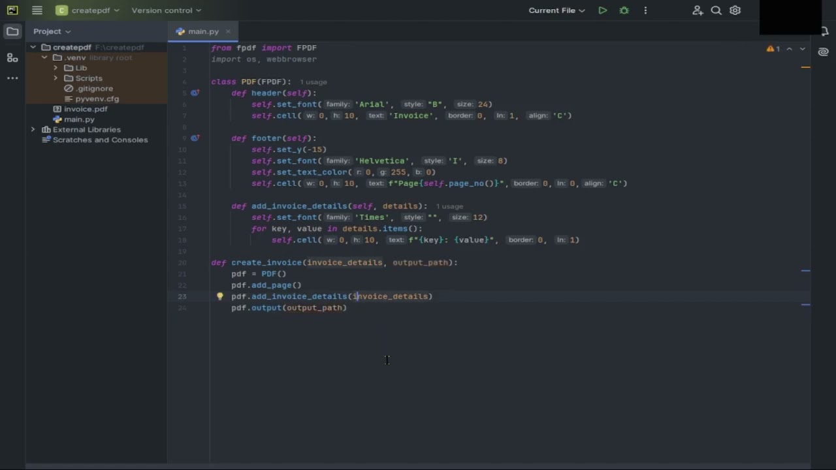Start debugging with the bug icon
The width and height of the screenshot is (836, 470).
click(x=624, y=10)
